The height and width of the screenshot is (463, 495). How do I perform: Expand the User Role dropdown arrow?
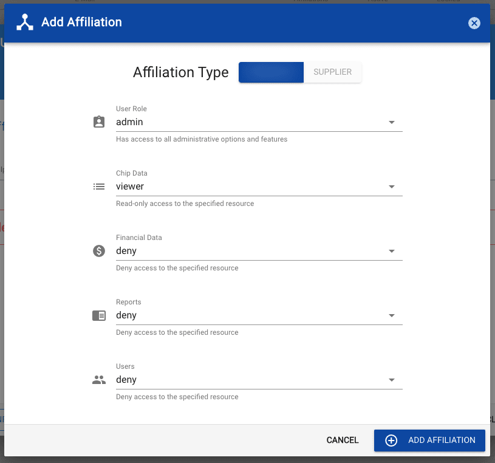pyautogui.click(x=392, y=122)
